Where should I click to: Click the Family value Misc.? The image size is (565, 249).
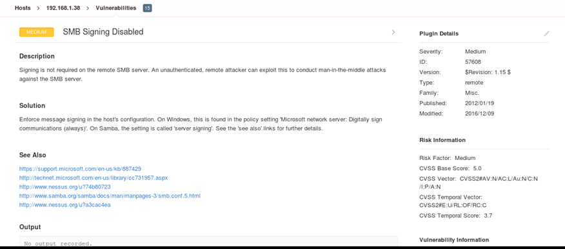[x=472, y=93]
